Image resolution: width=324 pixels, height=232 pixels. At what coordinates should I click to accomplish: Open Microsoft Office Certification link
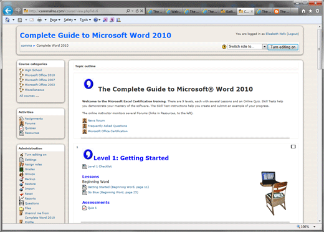tap(108, 131)
